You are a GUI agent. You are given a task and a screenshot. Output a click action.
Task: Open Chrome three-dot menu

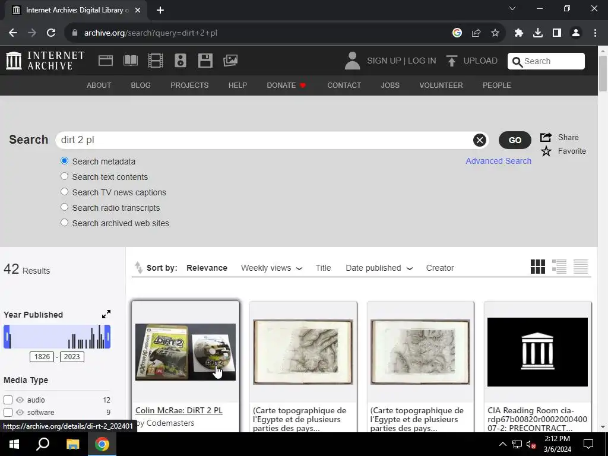point(595,33)
